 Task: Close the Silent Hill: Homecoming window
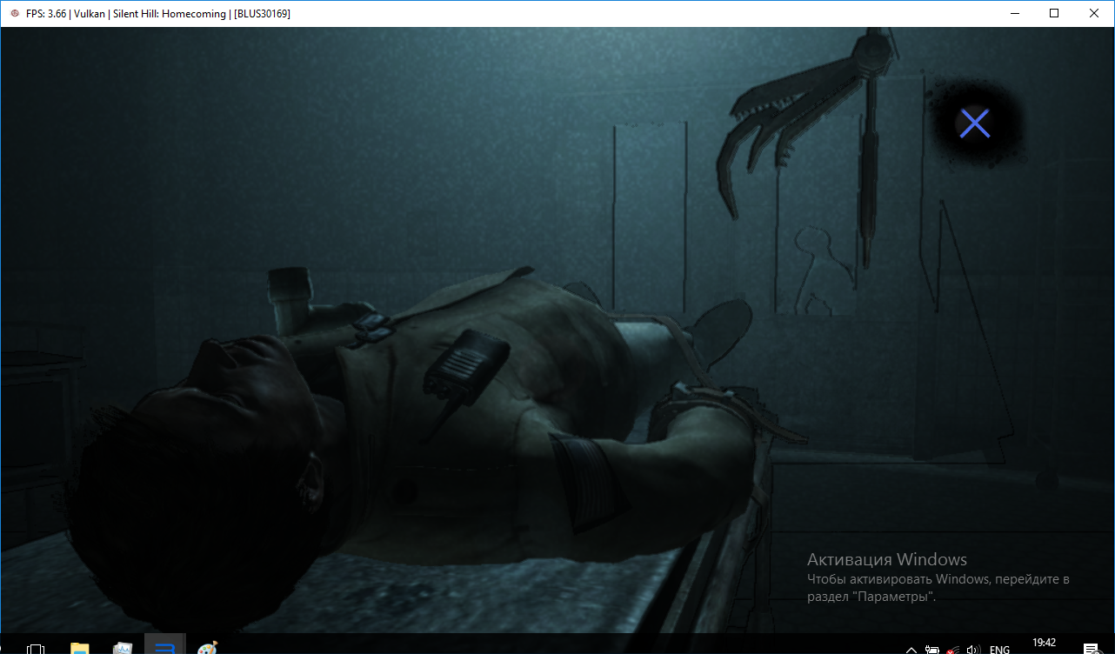(x=1094, y=13)
